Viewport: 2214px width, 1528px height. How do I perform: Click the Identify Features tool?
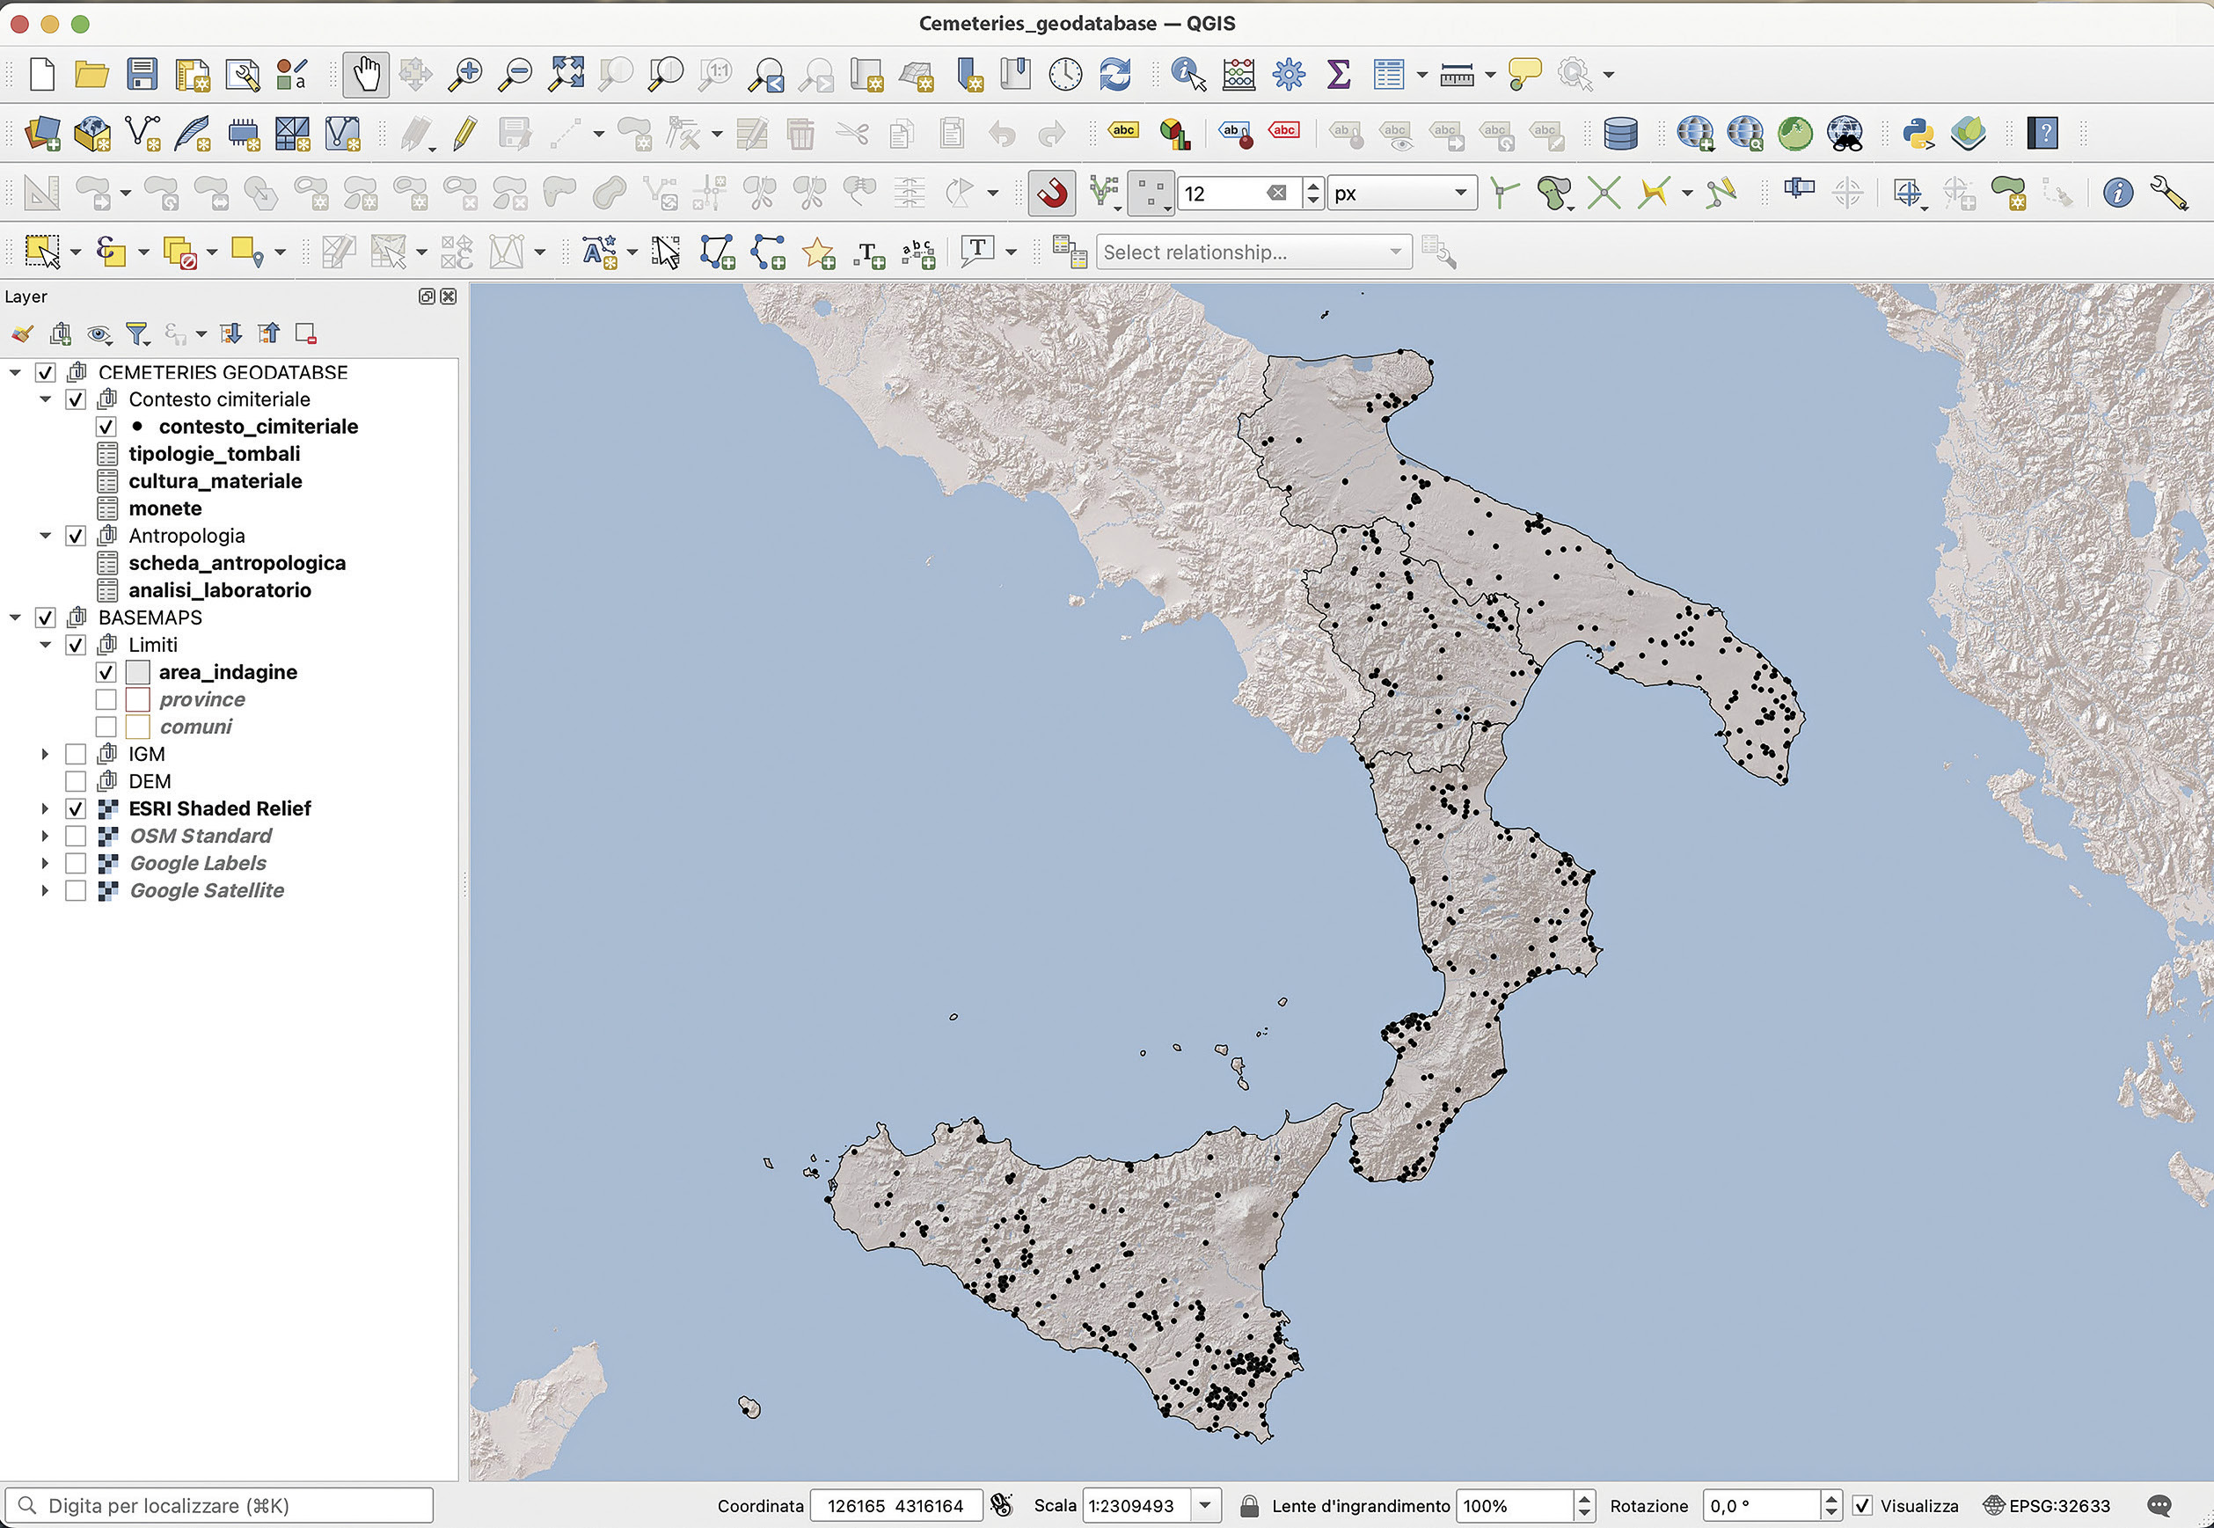click(1187, 75)
